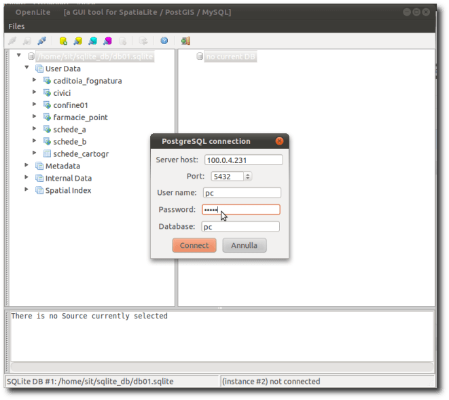Collapse the User Data tree node
This screenshot has height=400, width=449.
[27, 67]
